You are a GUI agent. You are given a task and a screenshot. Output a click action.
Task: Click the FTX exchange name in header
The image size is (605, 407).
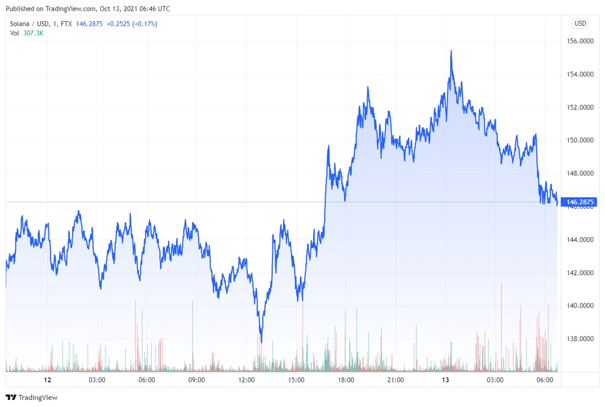[x=66, y=24]
